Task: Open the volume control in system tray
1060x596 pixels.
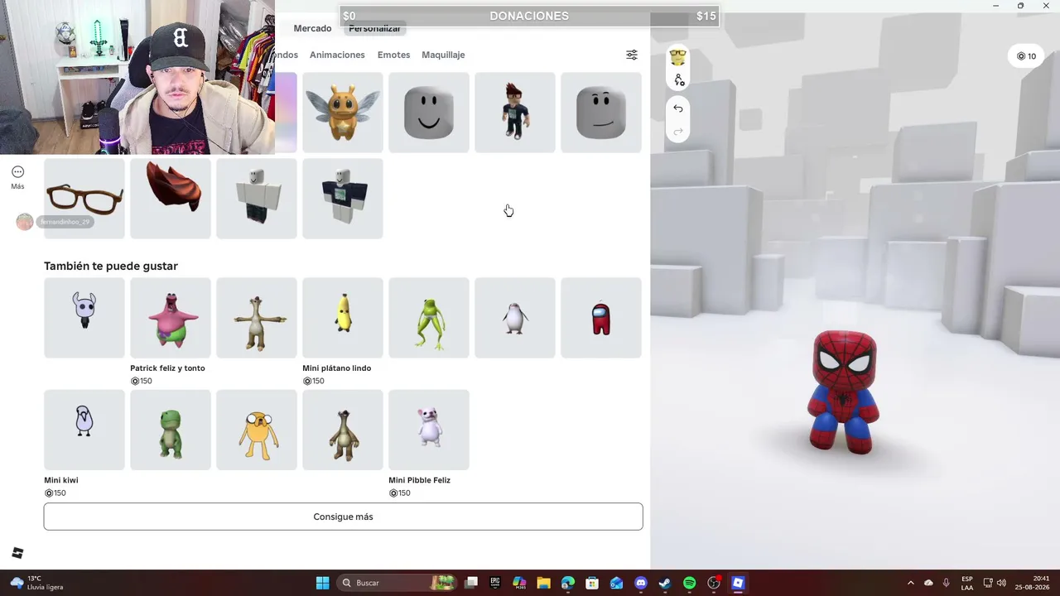Action: coord(1001,583)
